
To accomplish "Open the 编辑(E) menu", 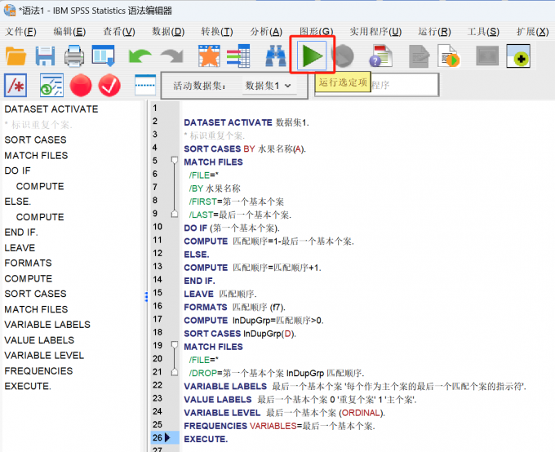I will tap(69, 32).
